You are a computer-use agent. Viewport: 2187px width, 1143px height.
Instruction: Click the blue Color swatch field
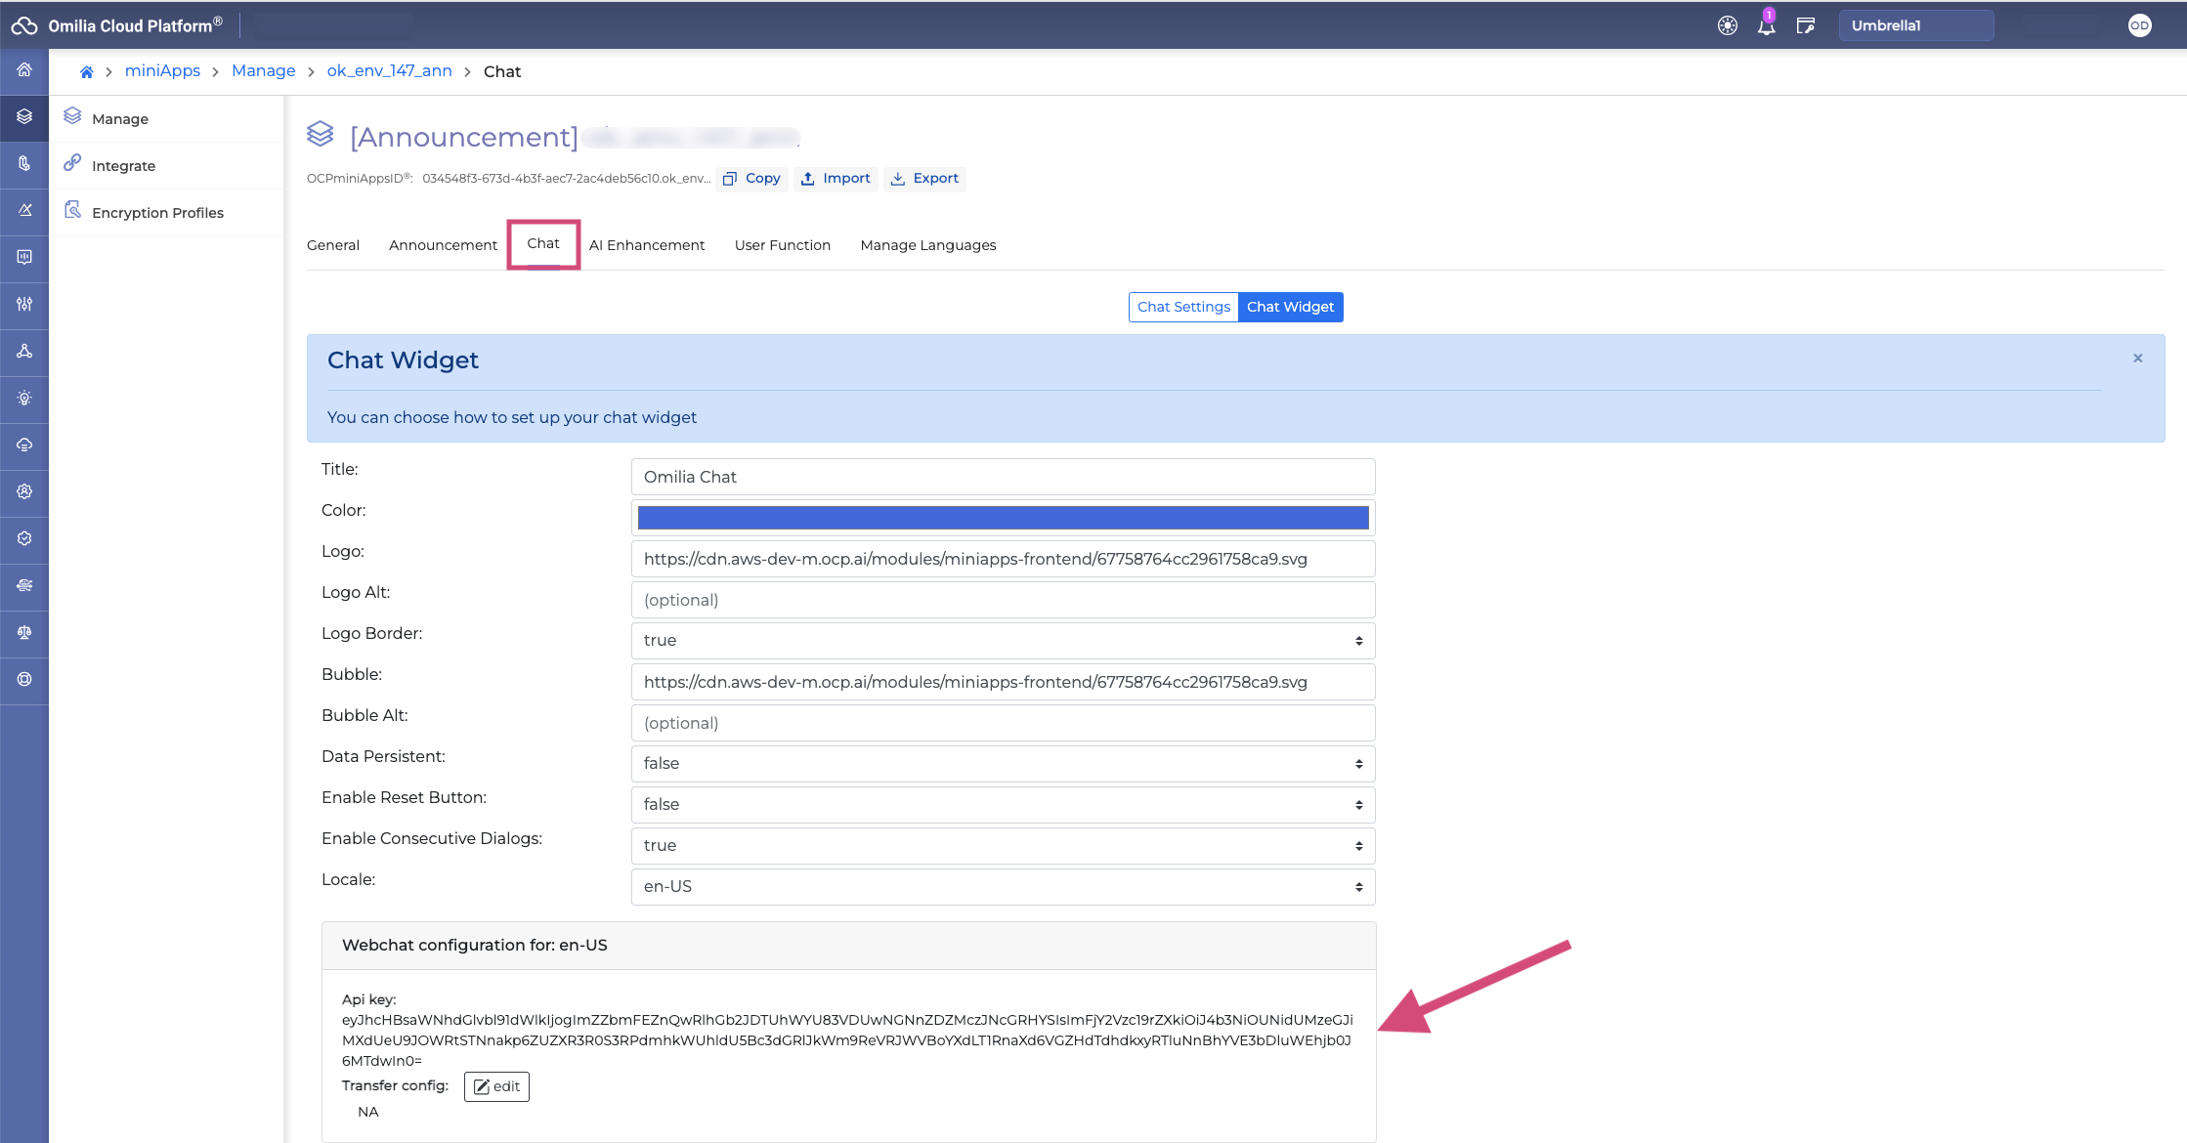pos(1003,518)
